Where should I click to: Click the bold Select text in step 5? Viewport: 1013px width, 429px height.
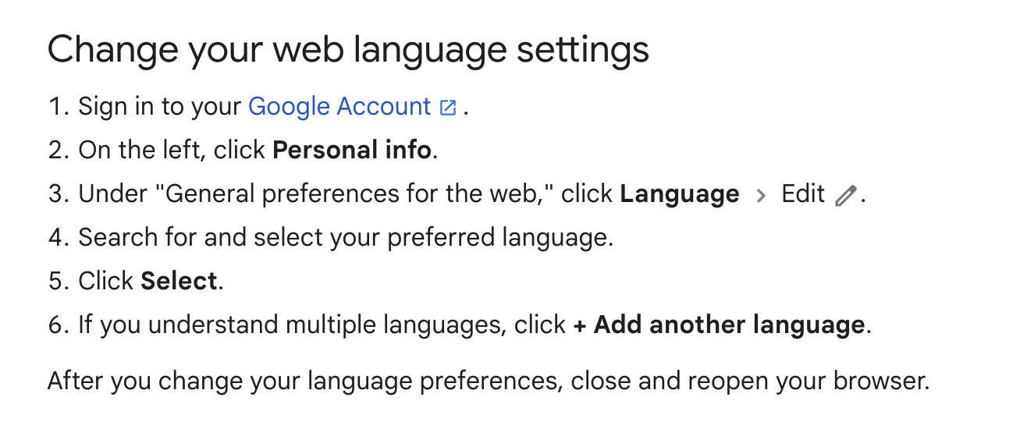179,281
